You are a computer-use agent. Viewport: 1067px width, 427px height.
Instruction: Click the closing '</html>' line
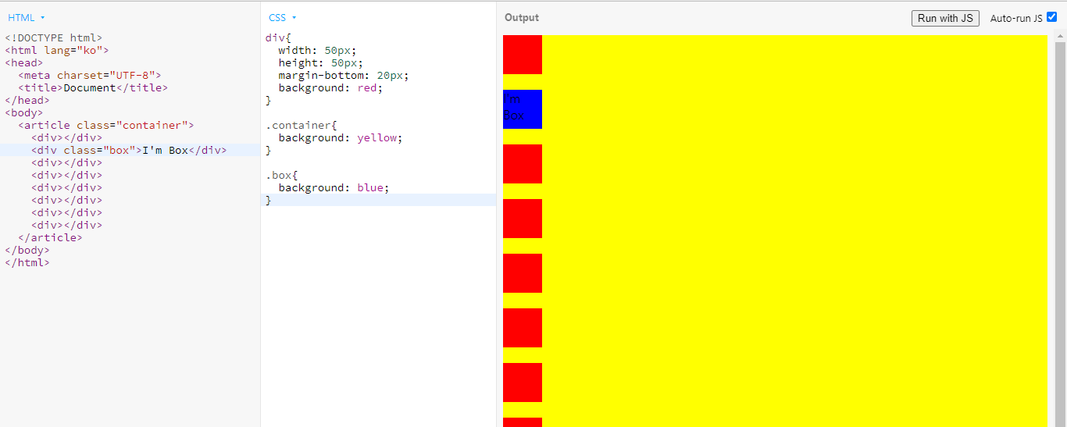tap(27, 262)
